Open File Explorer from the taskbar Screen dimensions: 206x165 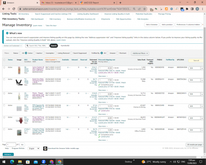pos(20,162)
